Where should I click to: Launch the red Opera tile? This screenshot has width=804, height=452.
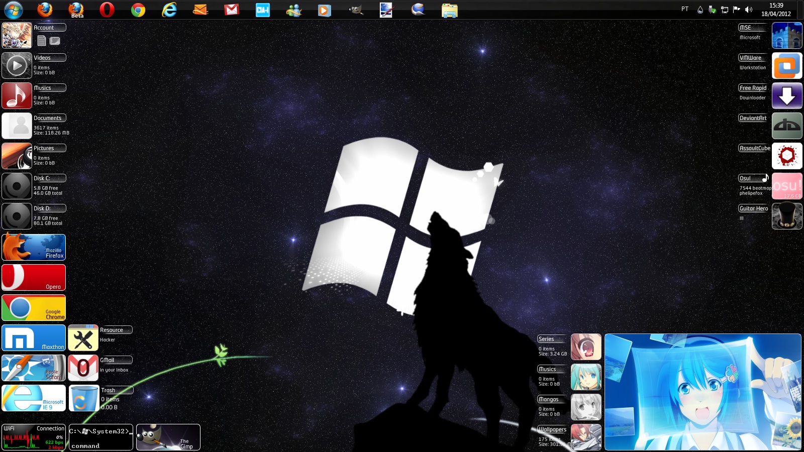[34, 277]
